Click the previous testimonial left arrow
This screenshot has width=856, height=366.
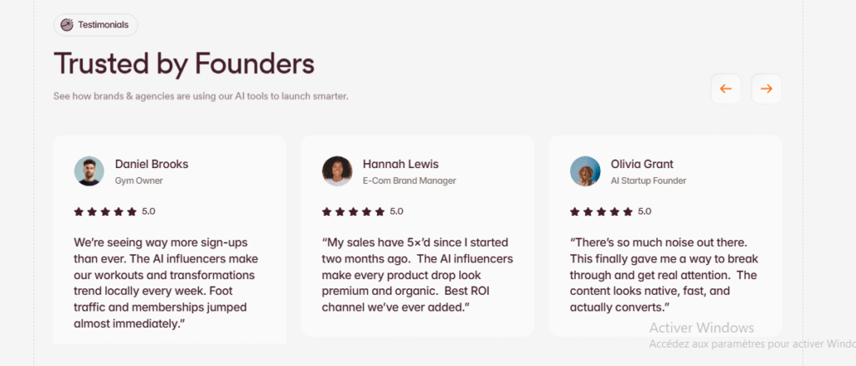coord(726,89)
